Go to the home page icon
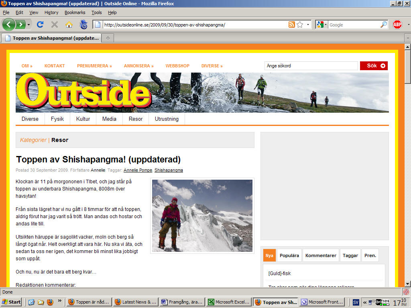 point(69,24)
